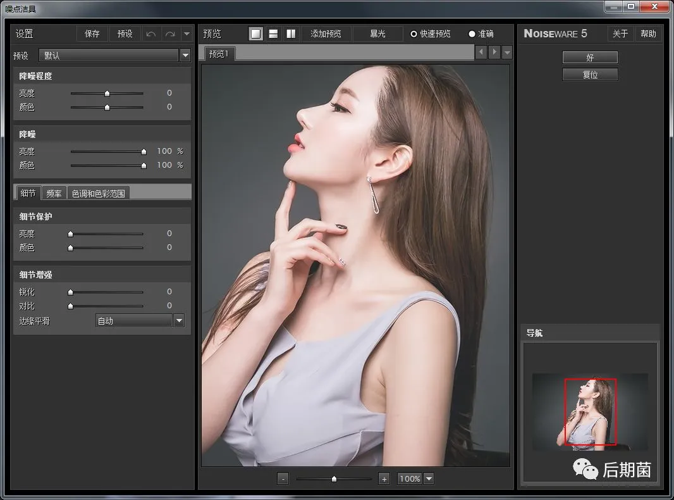Viewport: 674px width, 500px height.
Task: Go to next preview tab arrow
Action: click(x=494, y=52)
